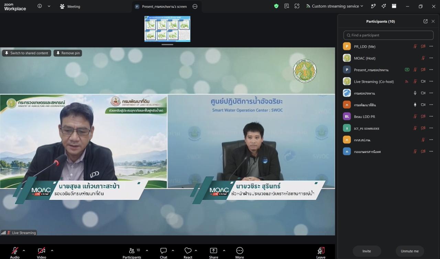Open the more options for ICT_PS SOMRUDEE
Viewport: 440px width, 259px height.
[x=431, y=128]
